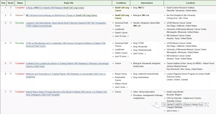Image resolution: width=216 pixels, height=114 pixels.
Task: Show '(and 3 more...)' conditions in row 6
Action: tap(121, 87)
